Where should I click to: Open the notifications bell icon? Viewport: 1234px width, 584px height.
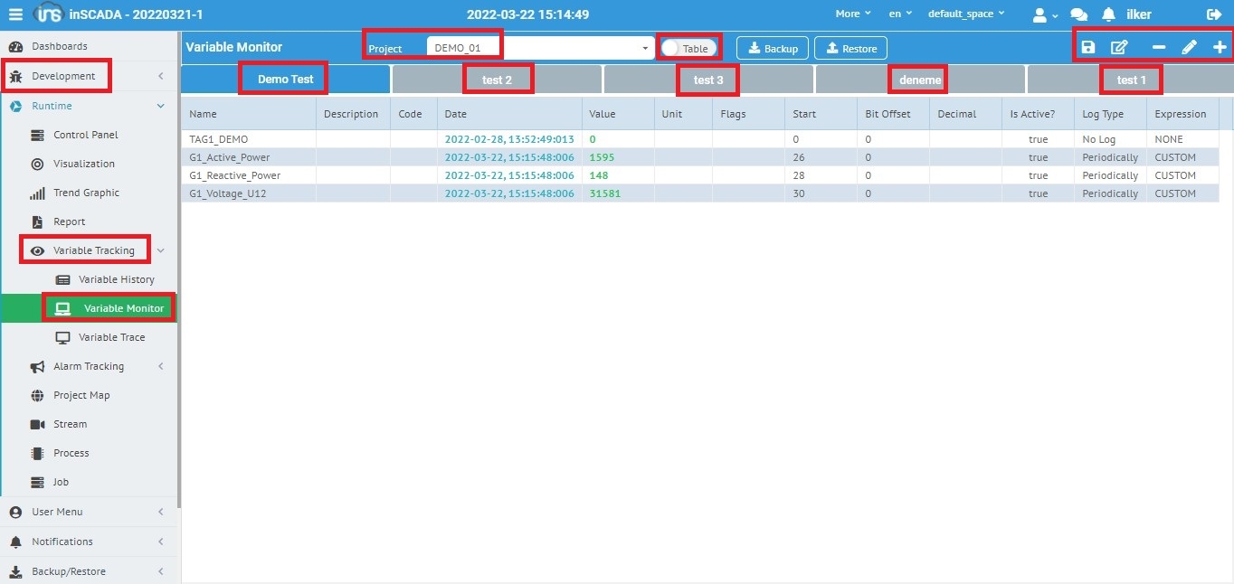1108,14
